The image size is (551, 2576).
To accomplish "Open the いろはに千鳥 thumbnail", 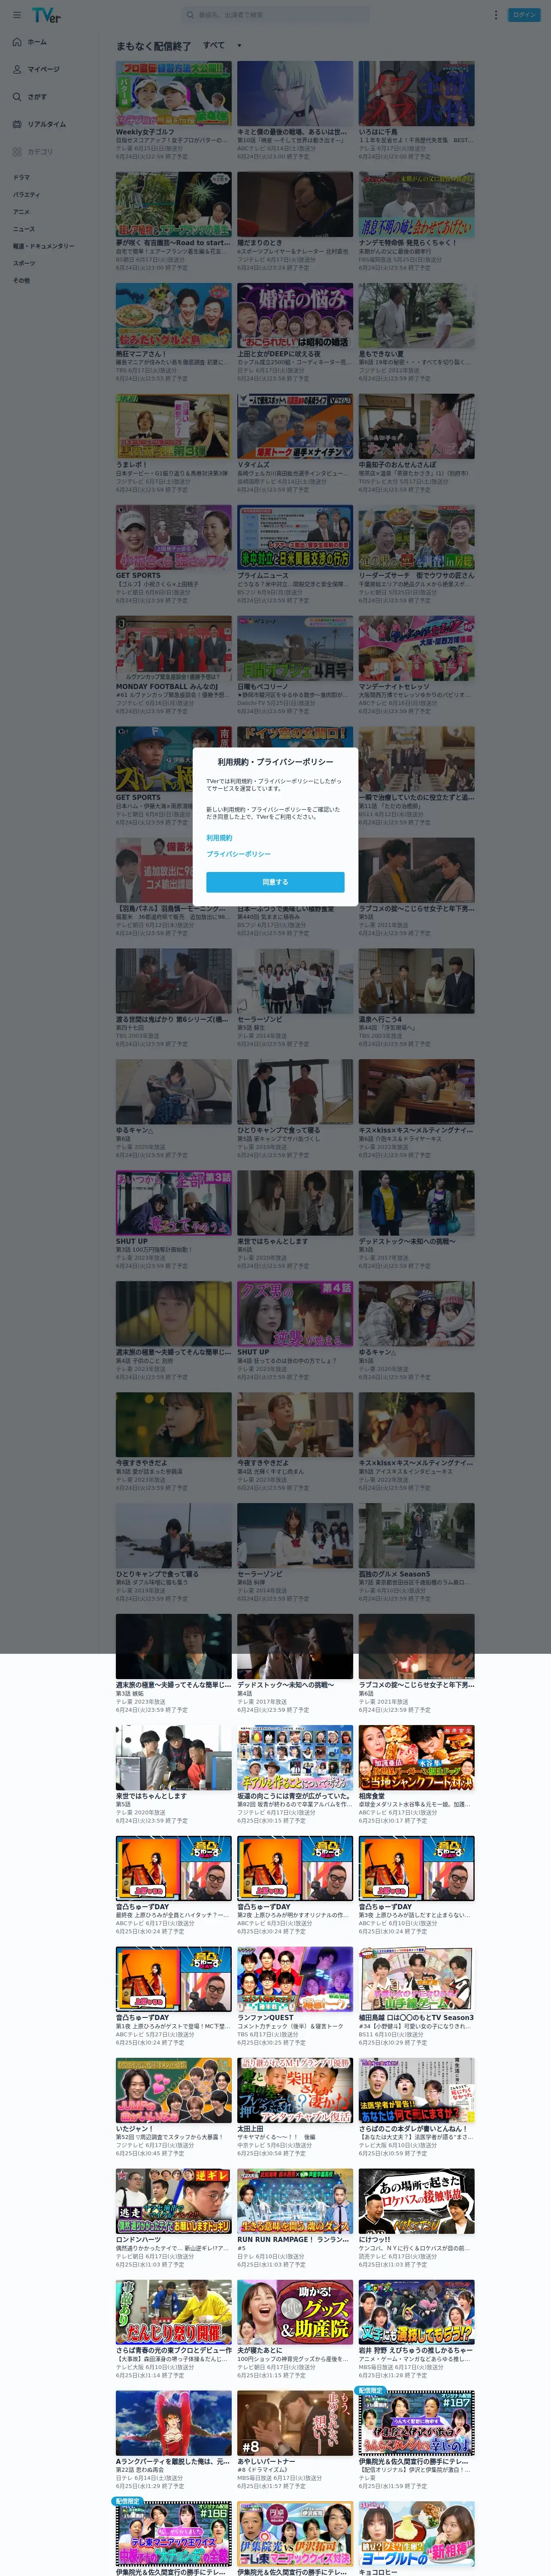I will tap(417, 93).
